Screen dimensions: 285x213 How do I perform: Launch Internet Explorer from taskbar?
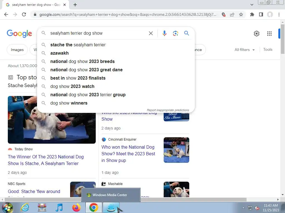point(25,207)
